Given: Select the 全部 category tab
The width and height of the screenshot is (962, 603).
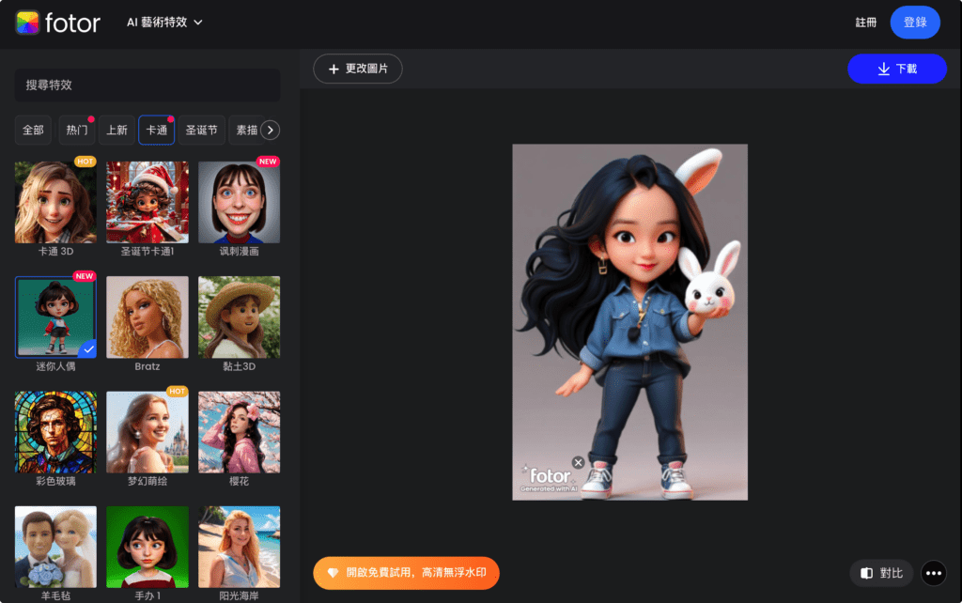Looking at the screenshot, I should click(x=33, y=130).
